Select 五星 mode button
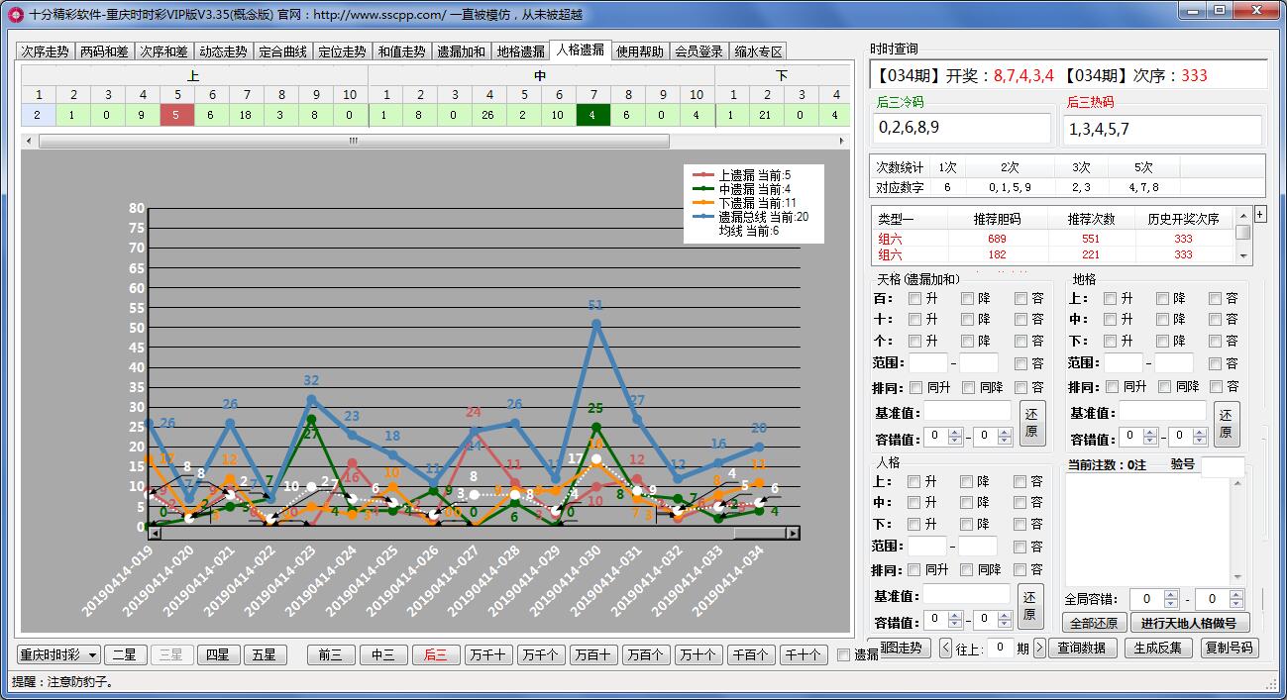 (265, 654)
